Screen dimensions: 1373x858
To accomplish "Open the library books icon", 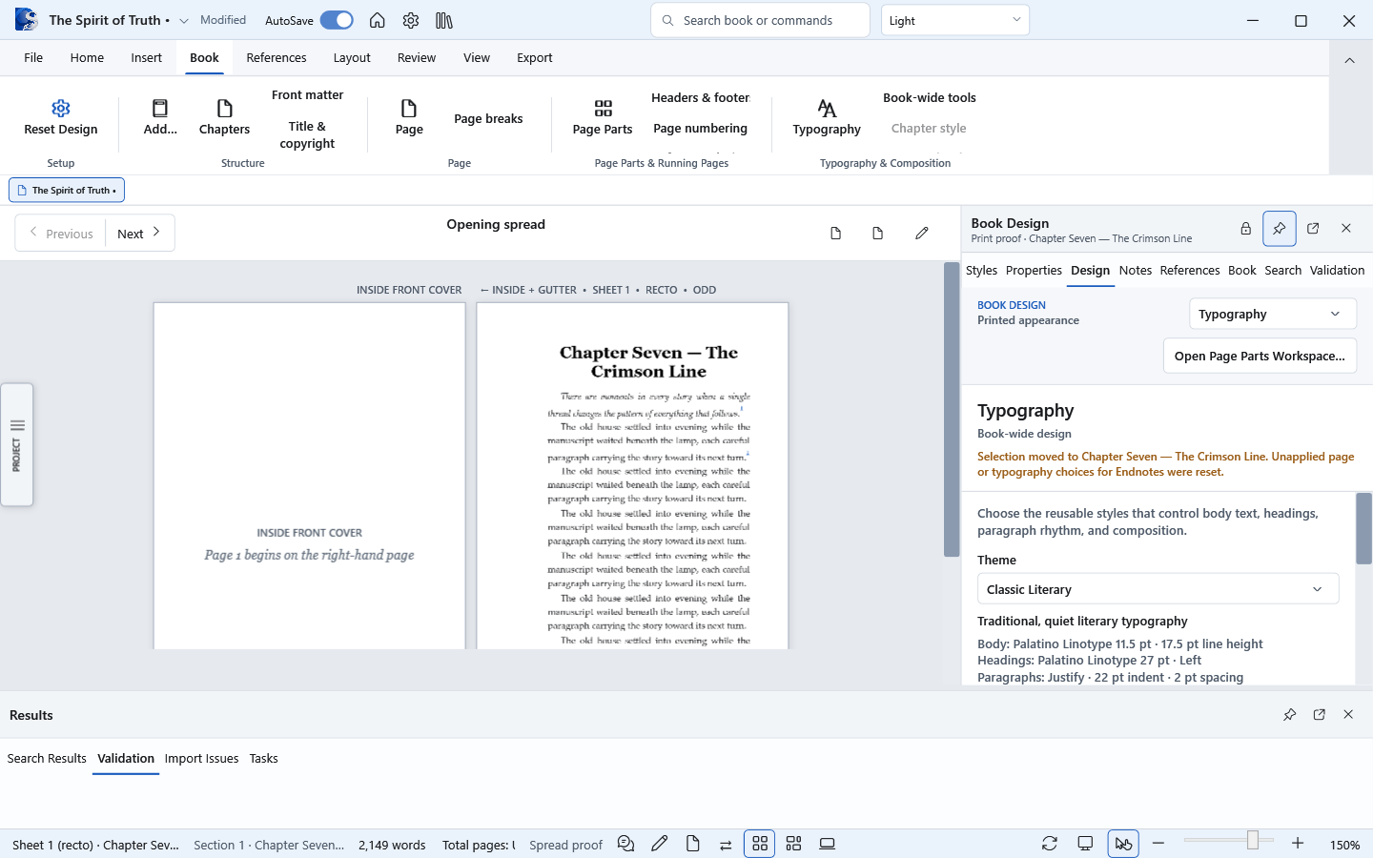I will [444, 20].
